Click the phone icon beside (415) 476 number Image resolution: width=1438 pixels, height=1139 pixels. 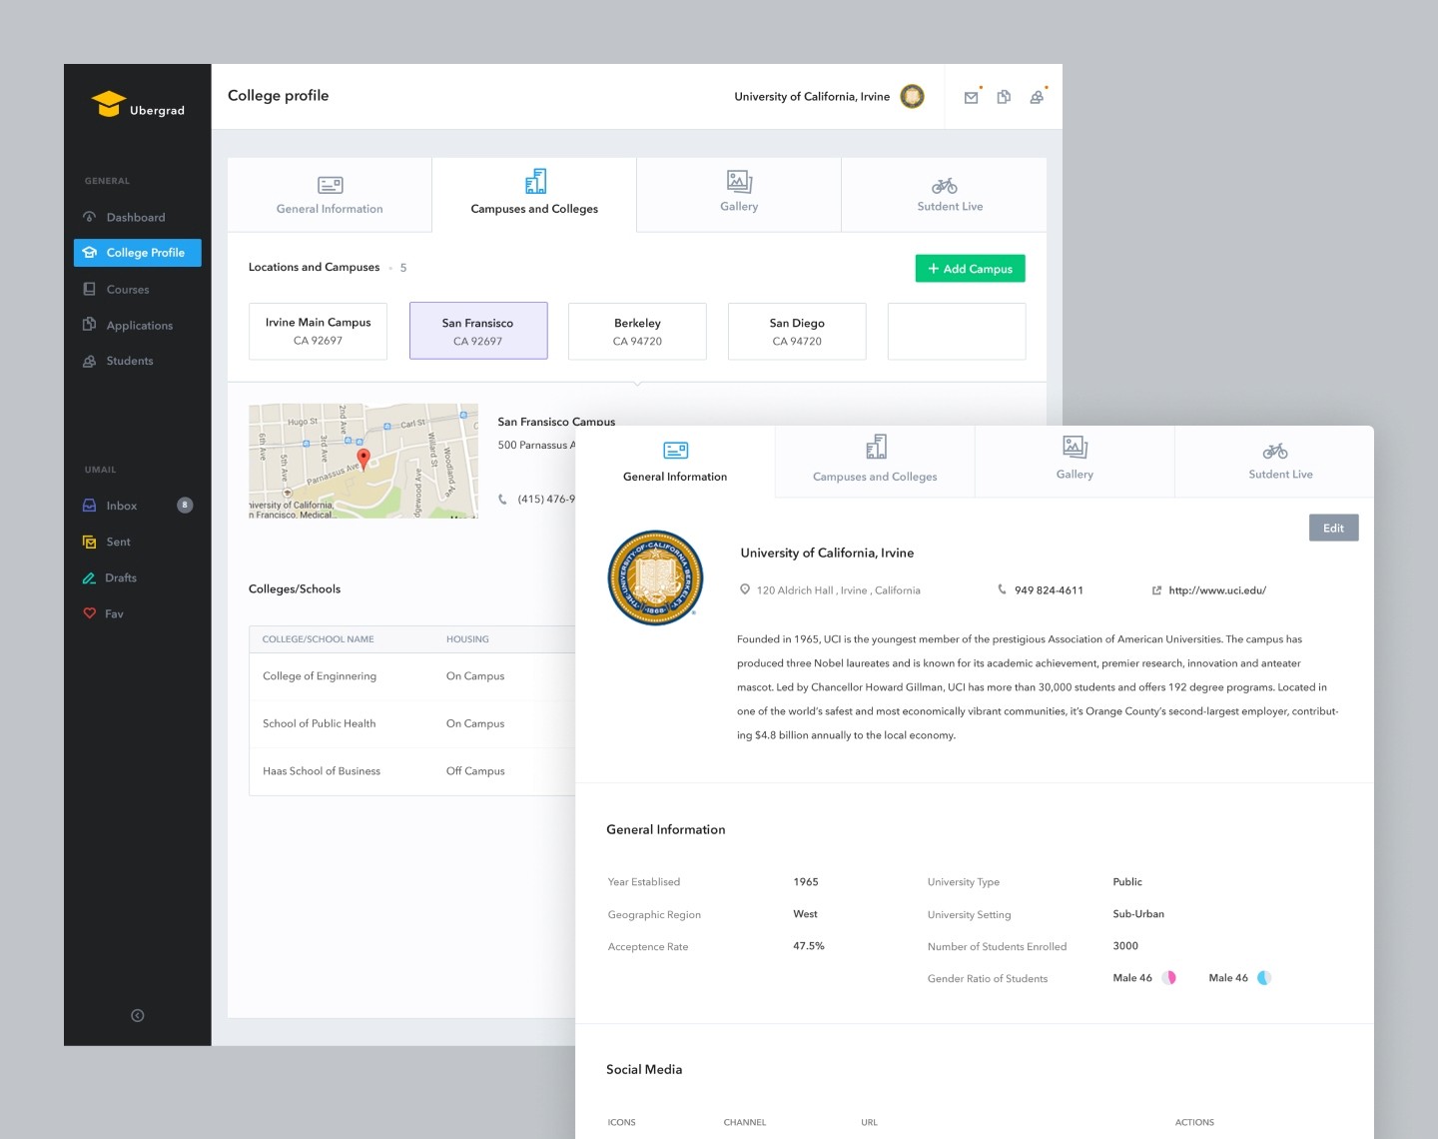pyautogui.click(x=502, y=499)
